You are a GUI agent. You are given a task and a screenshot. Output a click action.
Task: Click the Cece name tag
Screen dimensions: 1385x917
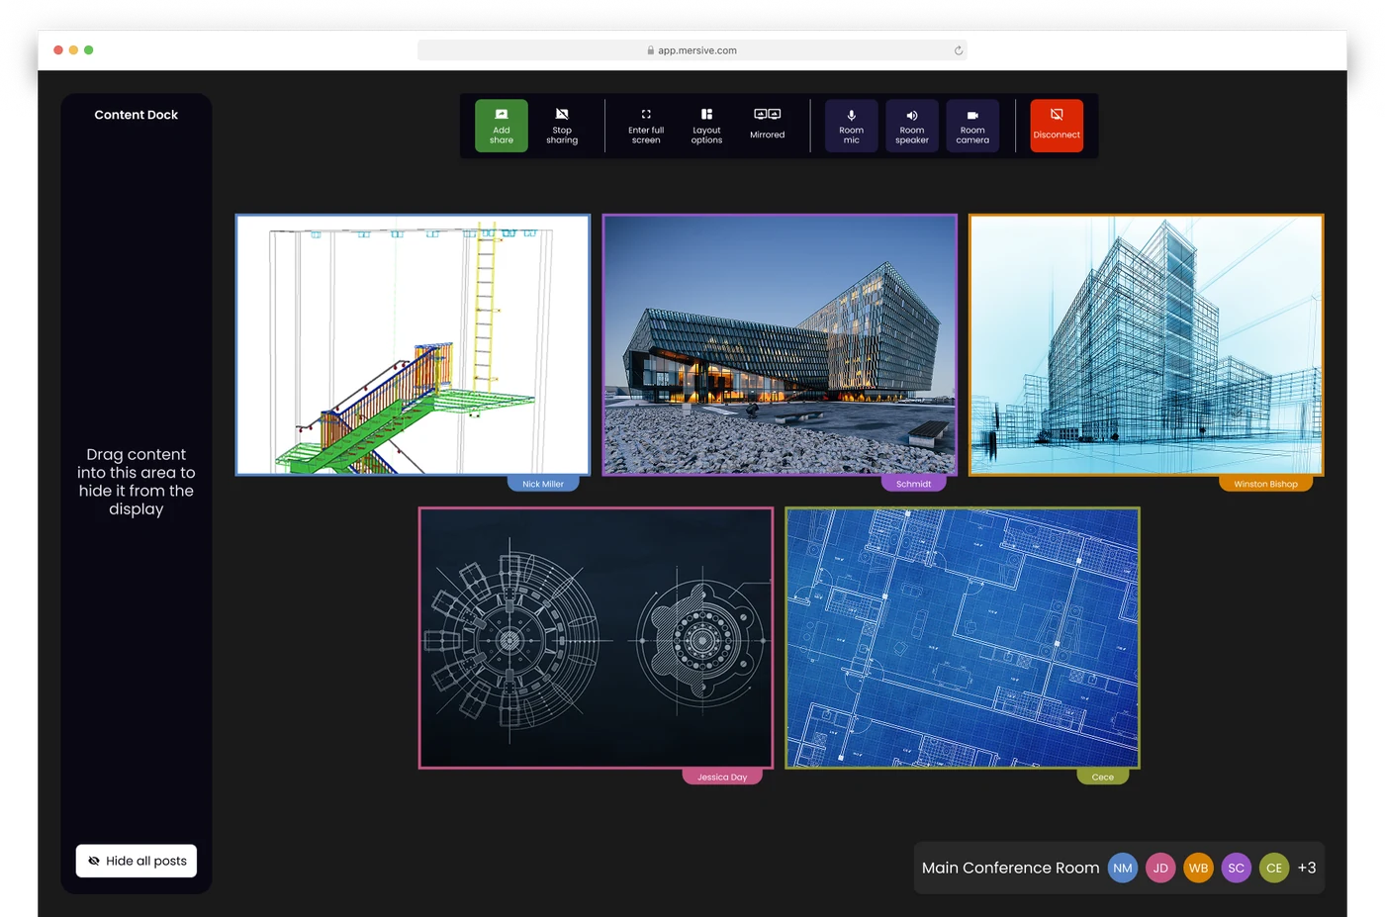click(1103, 777)
